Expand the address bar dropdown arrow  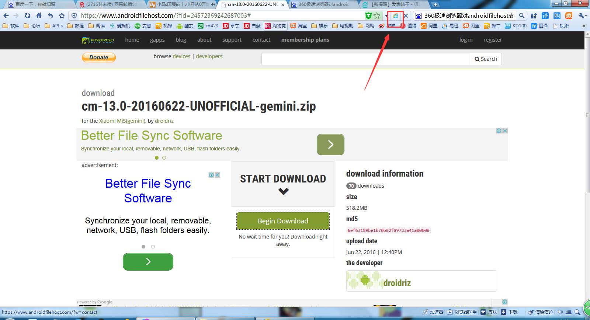[386, 16]
